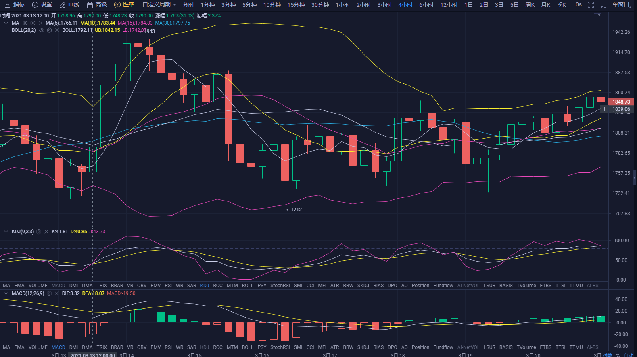This screenshot has height=357, width=637.
Task: Open KDJ(9,3,3) settings gear
Action: pos(39,232)
